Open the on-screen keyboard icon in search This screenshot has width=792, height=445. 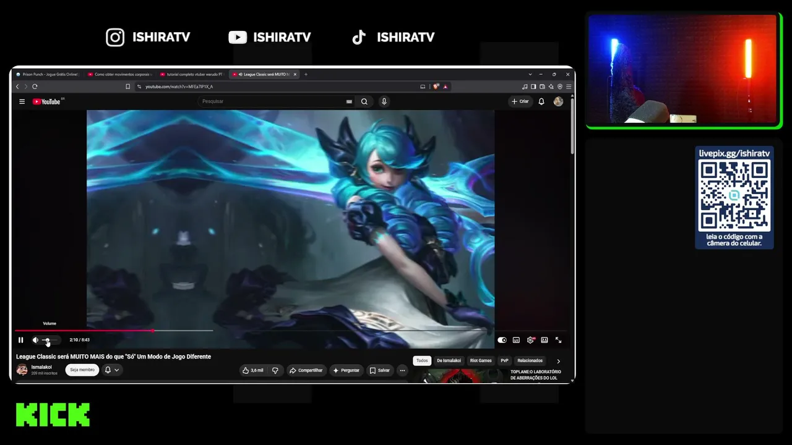pyautogui.click(x=349, y=101)
